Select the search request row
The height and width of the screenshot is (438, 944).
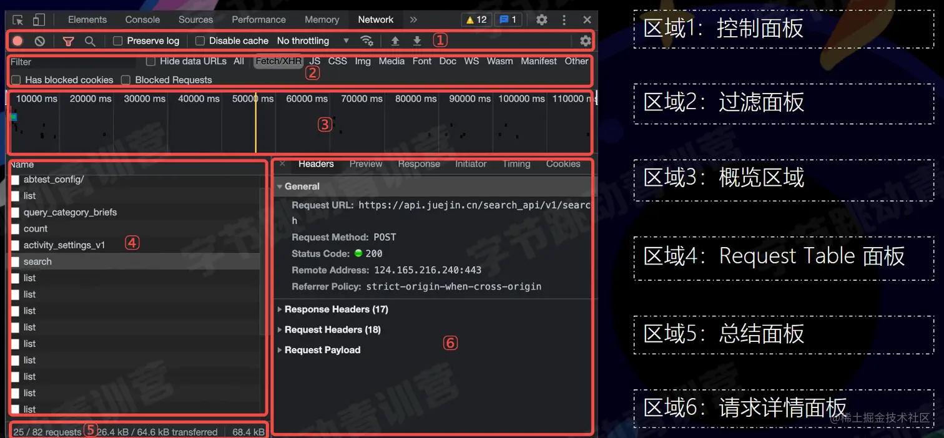pyautogui.click(x=134, y=261)
